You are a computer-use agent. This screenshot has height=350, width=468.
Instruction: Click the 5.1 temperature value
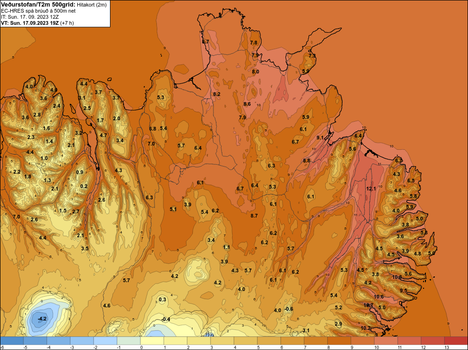tap(173, 209)
